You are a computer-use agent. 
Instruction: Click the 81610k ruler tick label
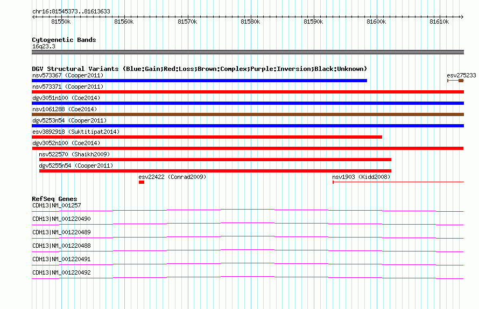[x=439, y=21]
